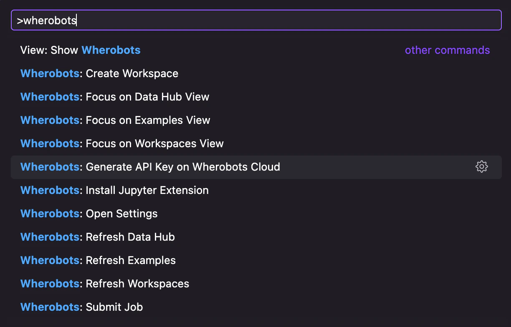
Task: Run the Refresh Workspaces command
Action: coord(137,284)
